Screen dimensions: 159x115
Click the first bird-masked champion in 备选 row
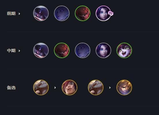tap(41, 87)
